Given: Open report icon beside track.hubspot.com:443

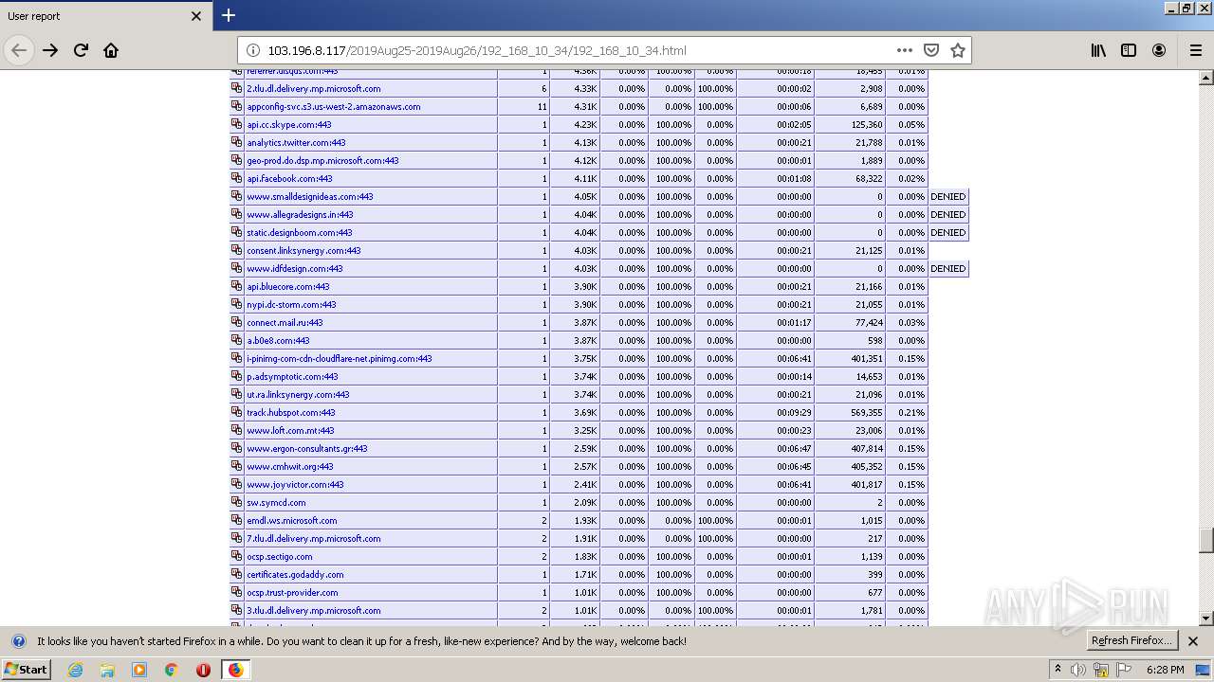Looking at the screenshot, I should point(237,412).
